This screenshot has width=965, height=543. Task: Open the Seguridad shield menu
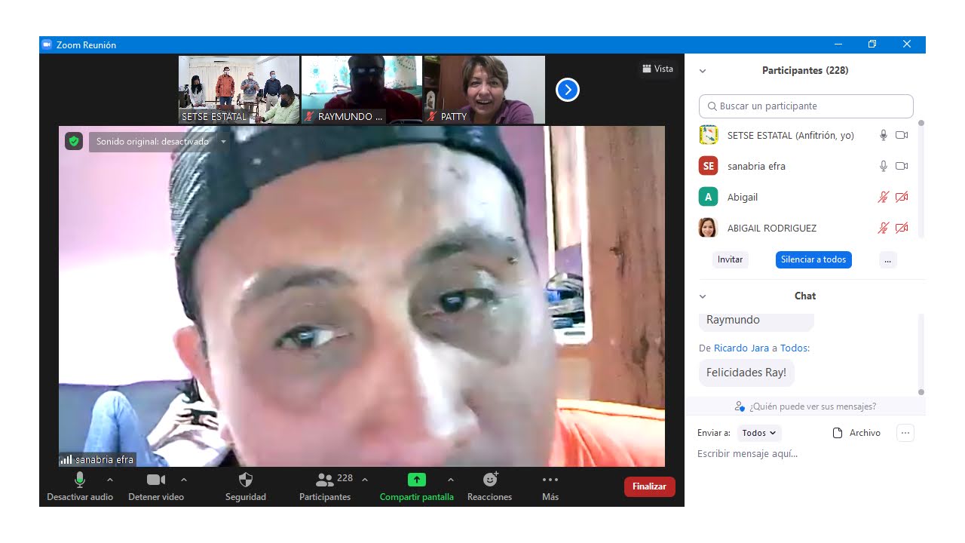tap(246, 486)
